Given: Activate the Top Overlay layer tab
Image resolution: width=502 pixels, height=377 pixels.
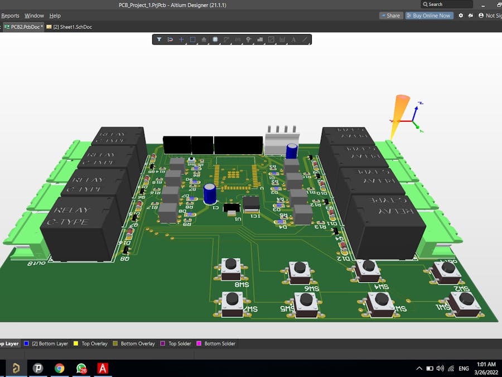Looking at the screenshot, I should [x=94, y=343].
